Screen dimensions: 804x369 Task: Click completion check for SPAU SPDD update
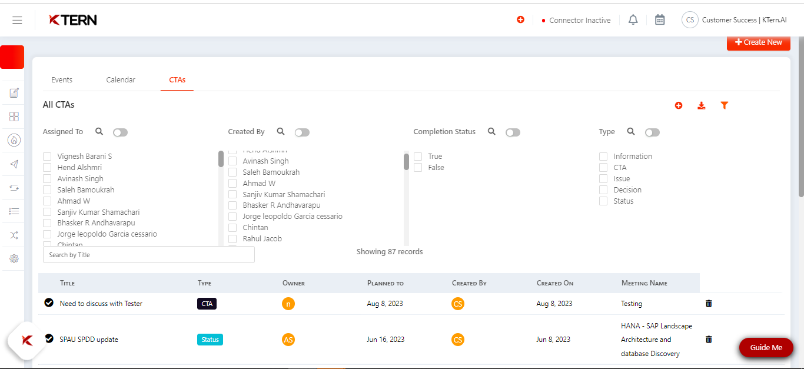click(49, 338)
